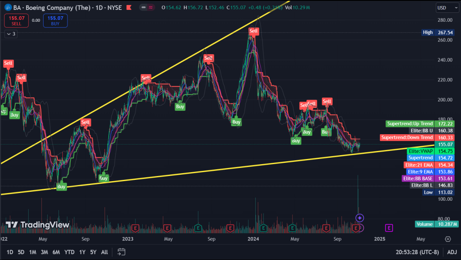Switch to the YTD time range
Screen dimensions: 461x260
point(70,252)
